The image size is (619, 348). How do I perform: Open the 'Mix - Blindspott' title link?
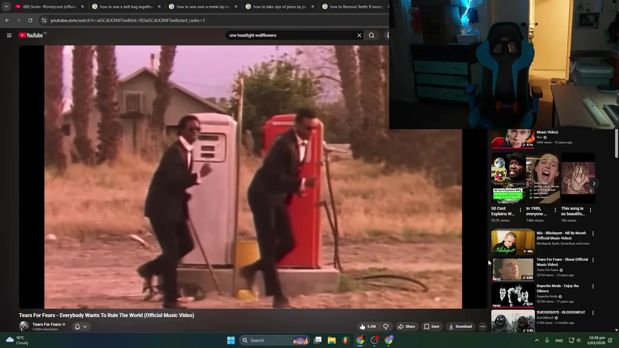pyautogui.click(x=561, y=235)
